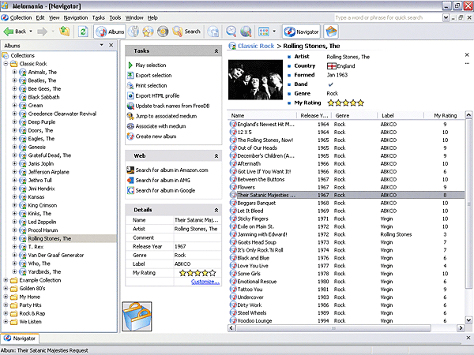Open the quick search dropdown arrow
Image resolution: width=474 pixels, height=355 pixels.
point(446,18)
